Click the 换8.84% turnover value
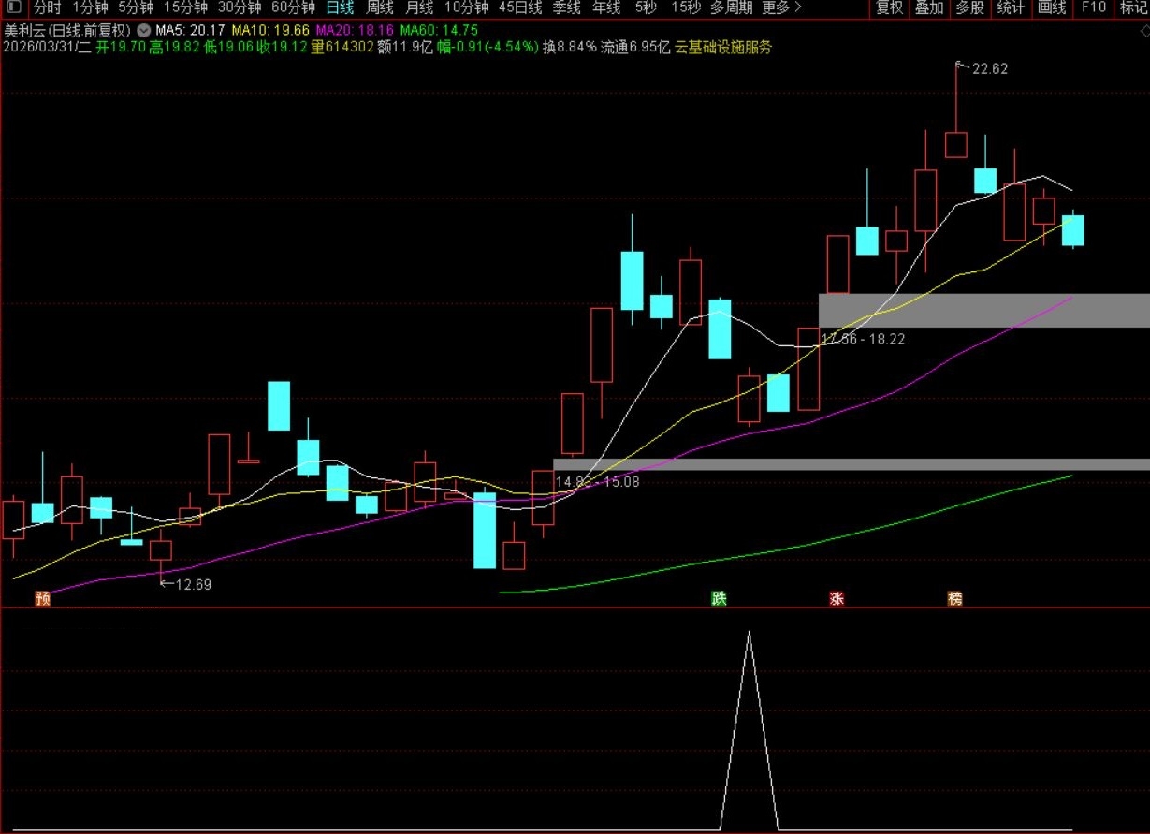 569,47
